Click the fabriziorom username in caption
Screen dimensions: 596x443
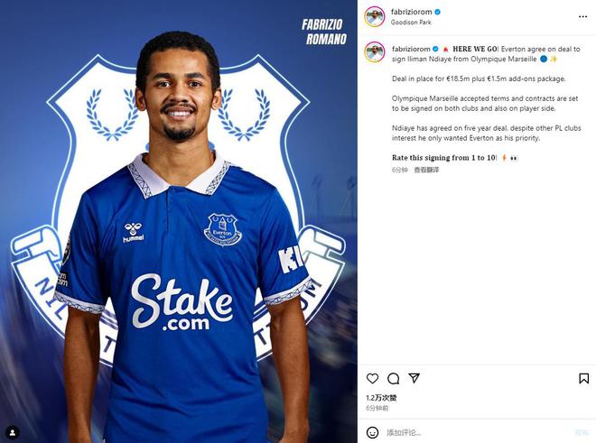point(409,49)
